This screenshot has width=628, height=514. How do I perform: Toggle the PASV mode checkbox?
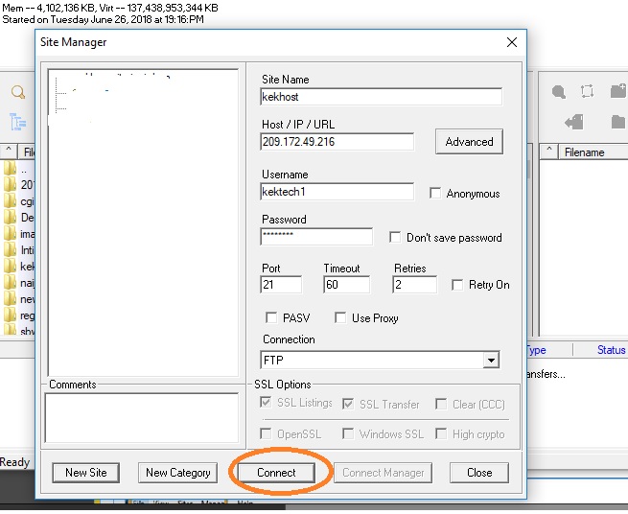[270, 317]
